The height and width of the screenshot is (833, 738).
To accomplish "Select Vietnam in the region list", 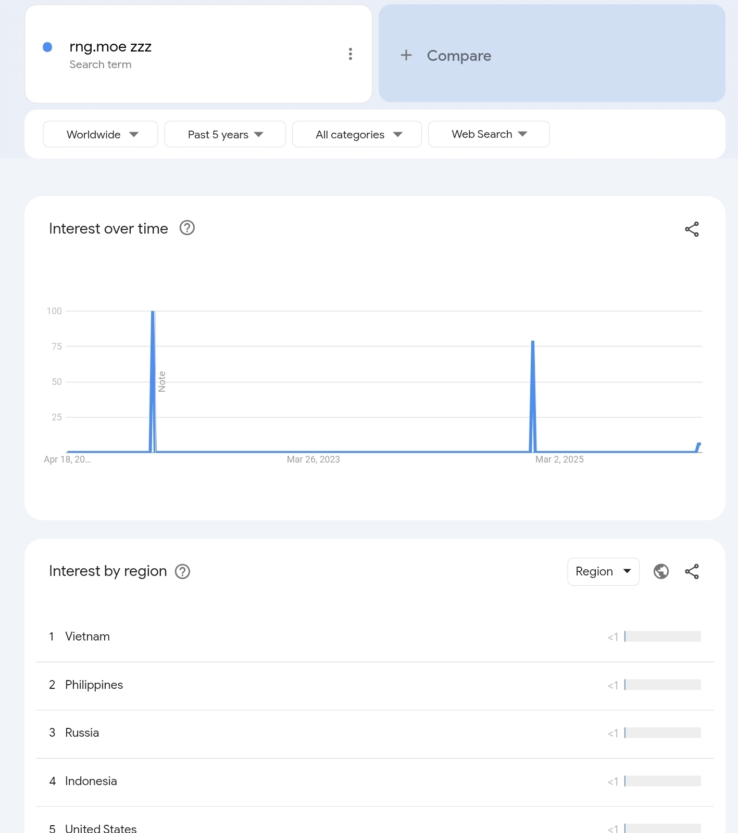I will (375, 637).
